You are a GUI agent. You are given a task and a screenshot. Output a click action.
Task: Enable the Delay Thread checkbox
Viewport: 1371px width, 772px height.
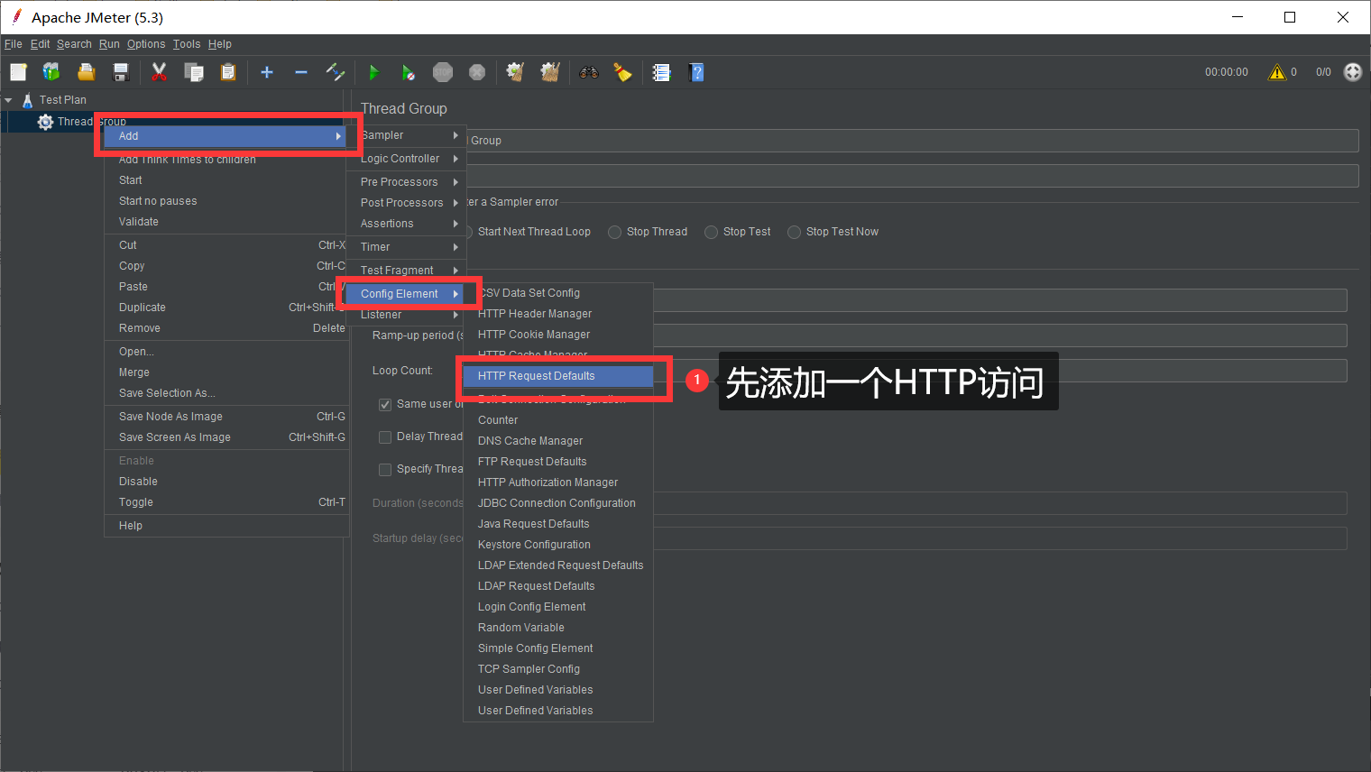[x=385, y=437]
